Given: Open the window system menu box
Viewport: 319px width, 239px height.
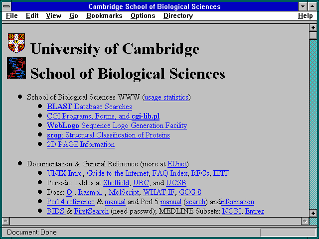Looking at the screenshot, I should point(6,6).
